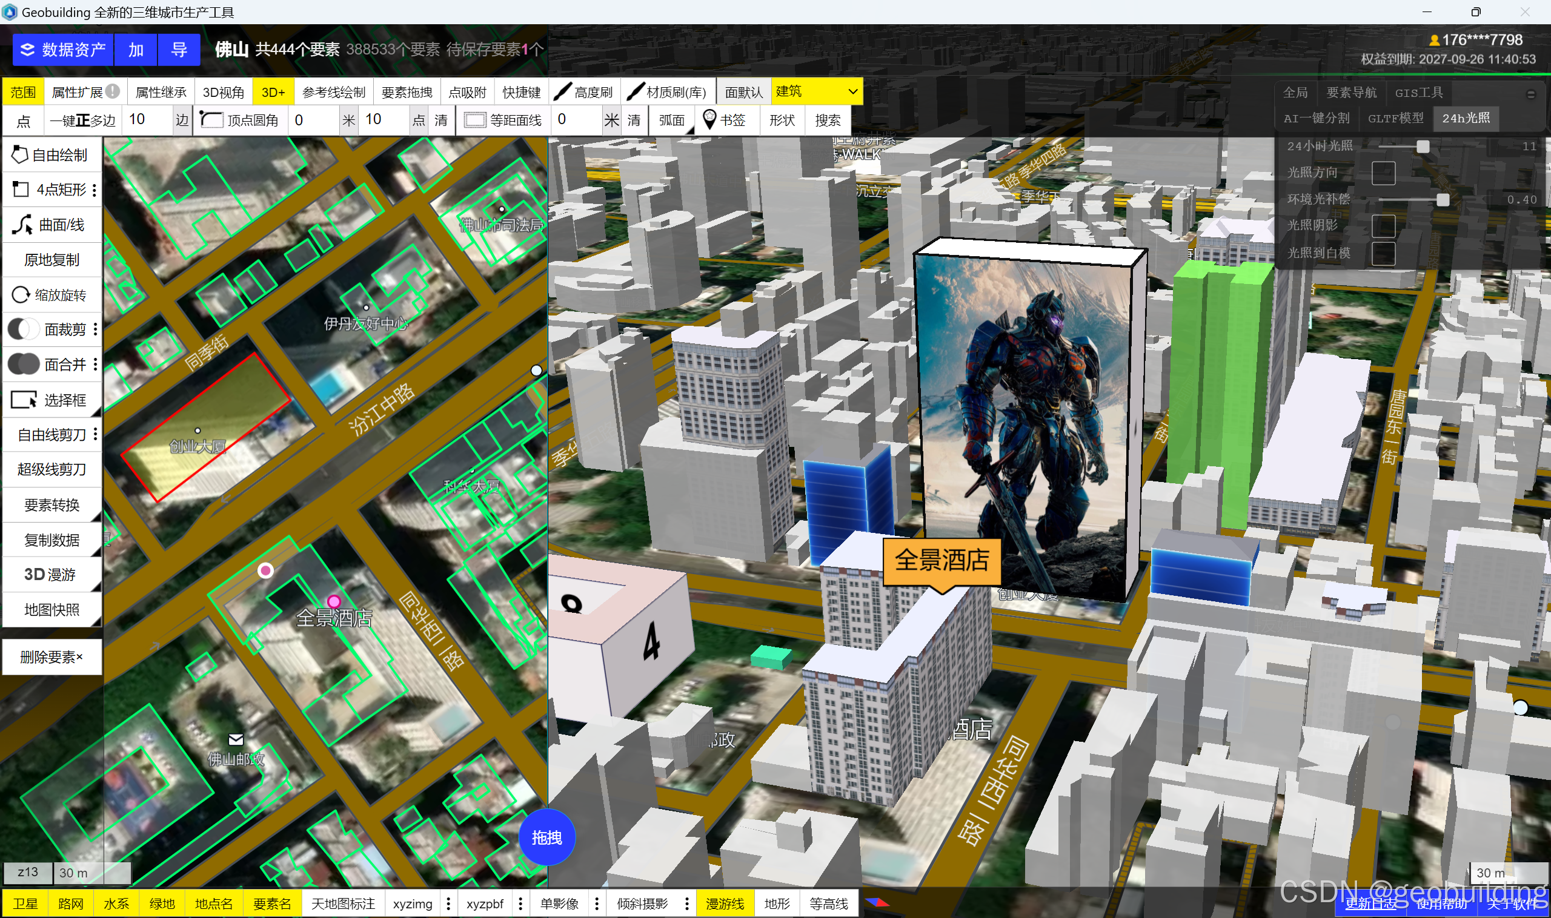Enable the 3D+ mode button
This screenshot has height=918, width=1551.
pos(273,92)
